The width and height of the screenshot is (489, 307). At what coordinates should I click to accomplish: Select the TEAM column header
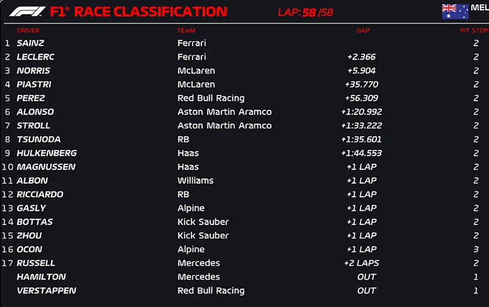[186, 30]
